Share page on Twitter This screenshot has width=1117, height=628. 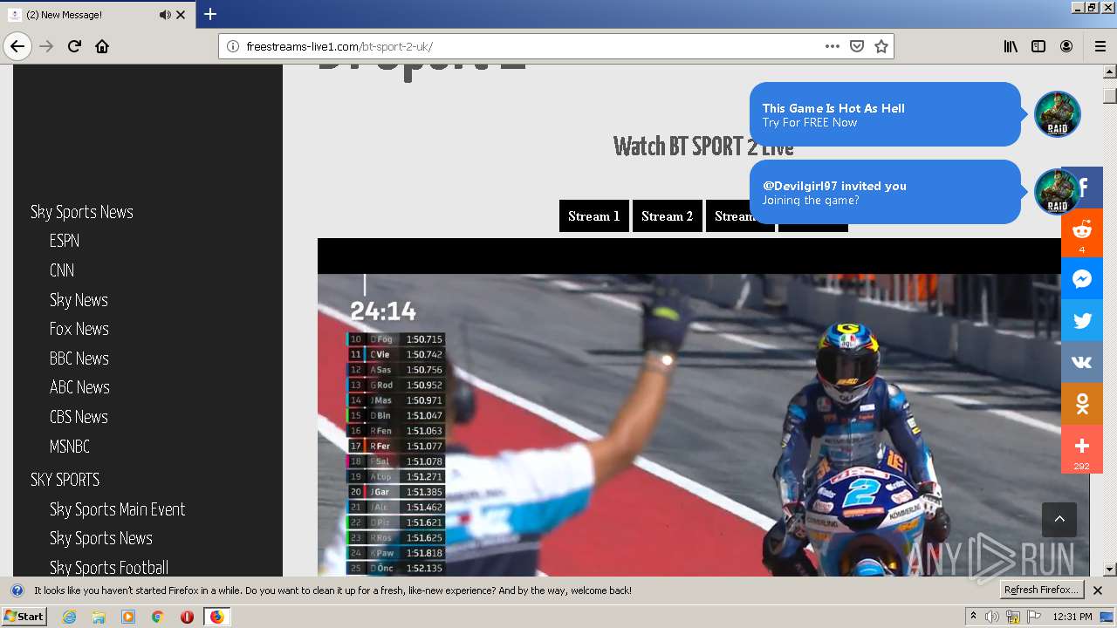[x=1082, y=320]
